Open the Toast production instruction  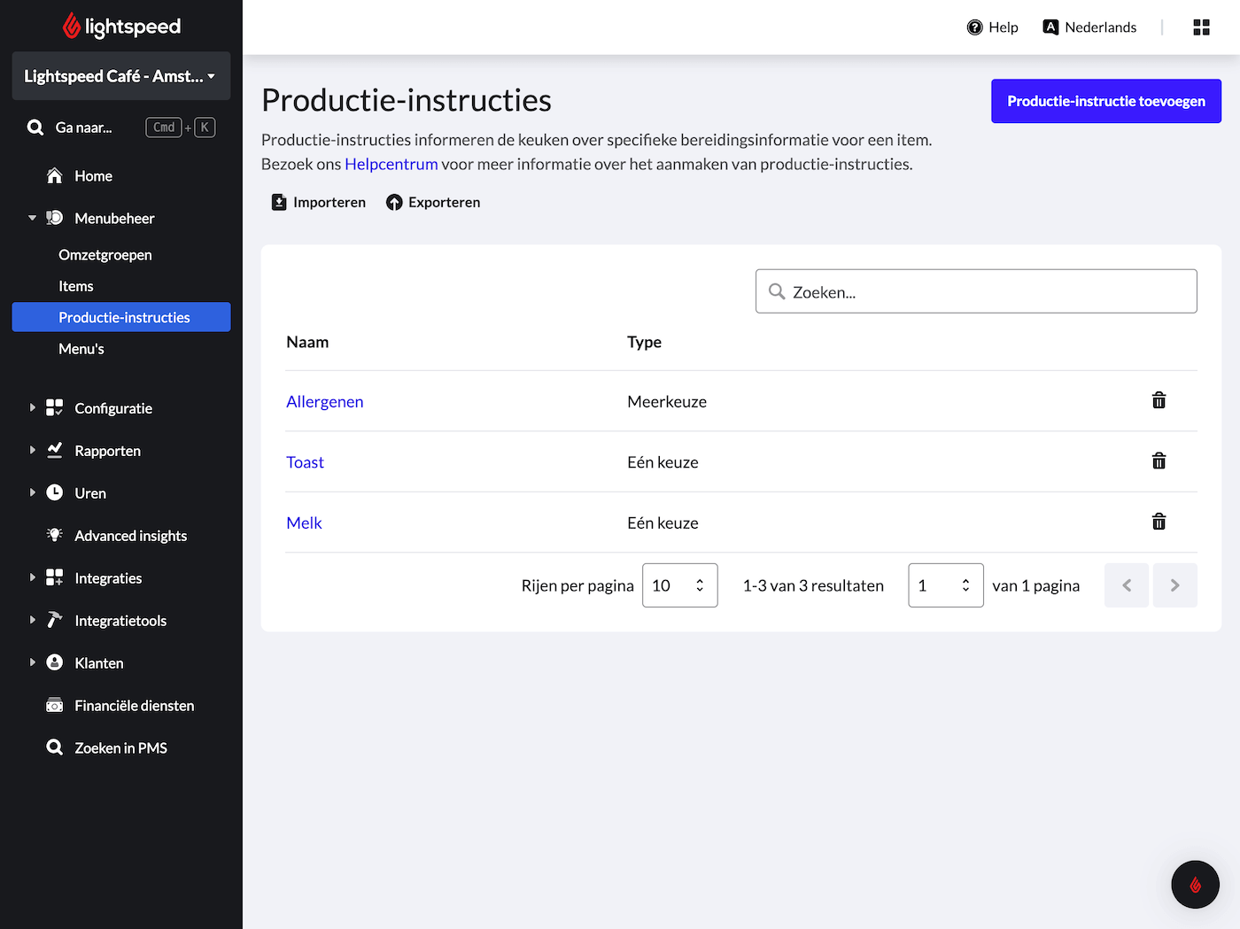click(306, 462)
